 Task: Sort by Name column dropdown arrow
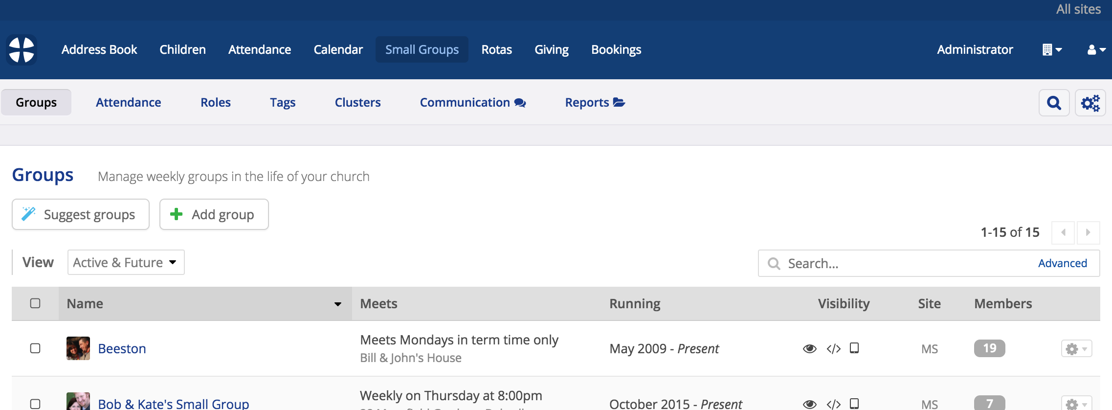coord(337,304)
